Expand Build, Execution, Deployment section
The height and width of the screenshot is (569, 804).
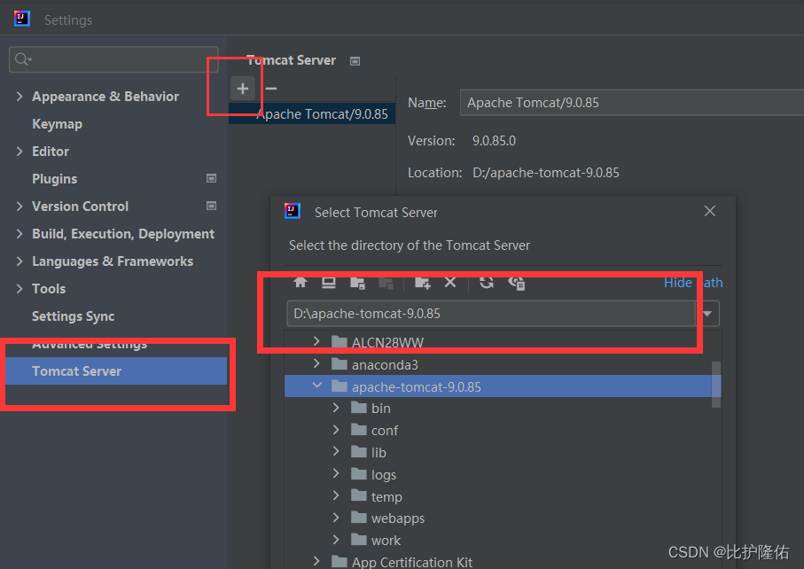click(20, 234)
